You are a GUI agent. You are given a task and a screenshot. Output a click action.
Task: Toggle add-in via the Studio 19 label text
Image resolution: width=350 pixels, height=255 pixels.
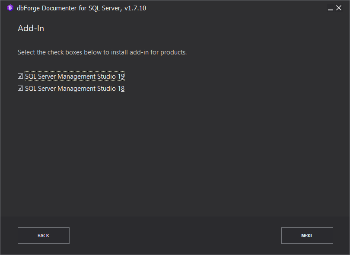75,76
